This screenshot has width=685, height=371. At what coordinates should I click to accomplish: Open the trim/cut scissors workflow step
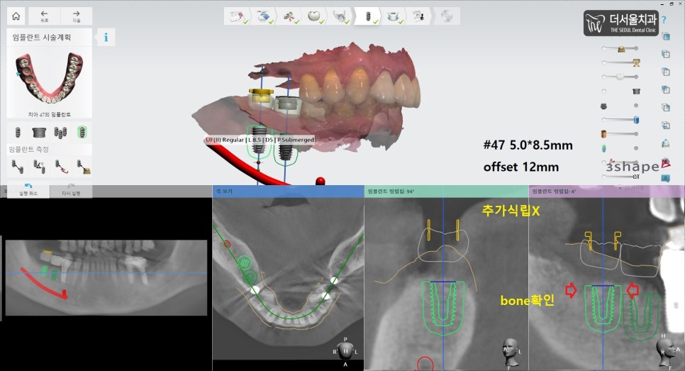click(x=289, y=16)
